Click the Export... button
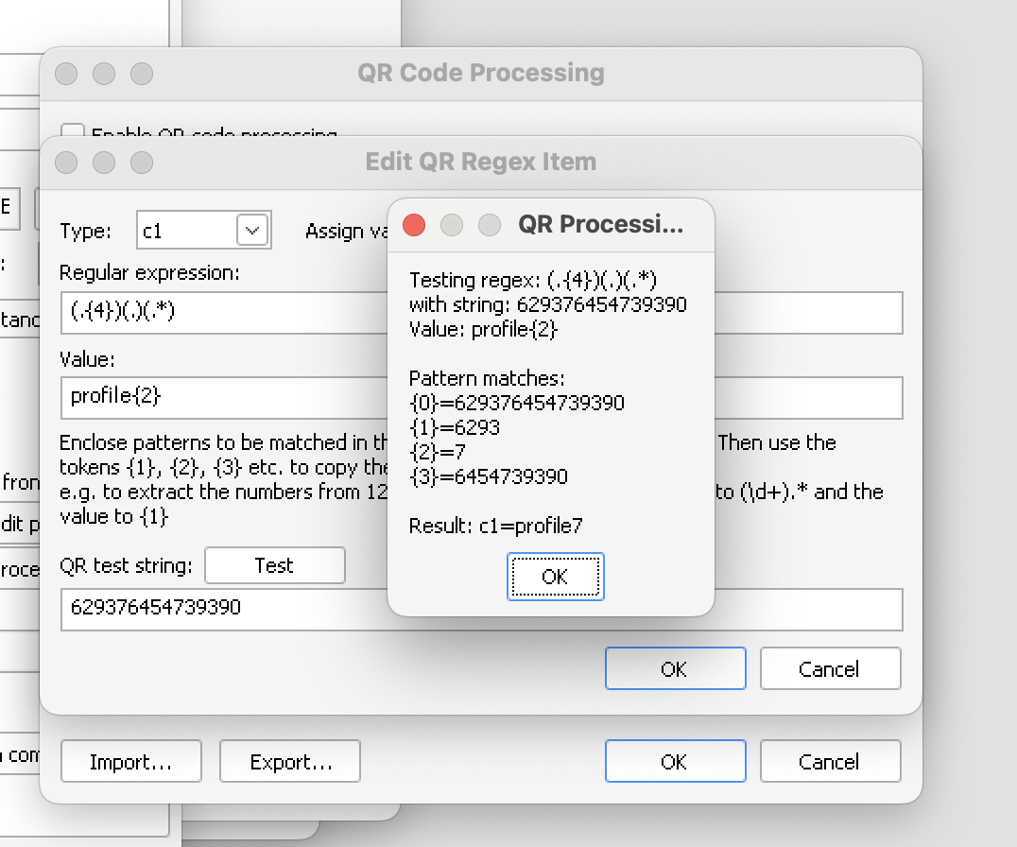The width and height of the screenshot is (1017, 847). tap(289, 762)
